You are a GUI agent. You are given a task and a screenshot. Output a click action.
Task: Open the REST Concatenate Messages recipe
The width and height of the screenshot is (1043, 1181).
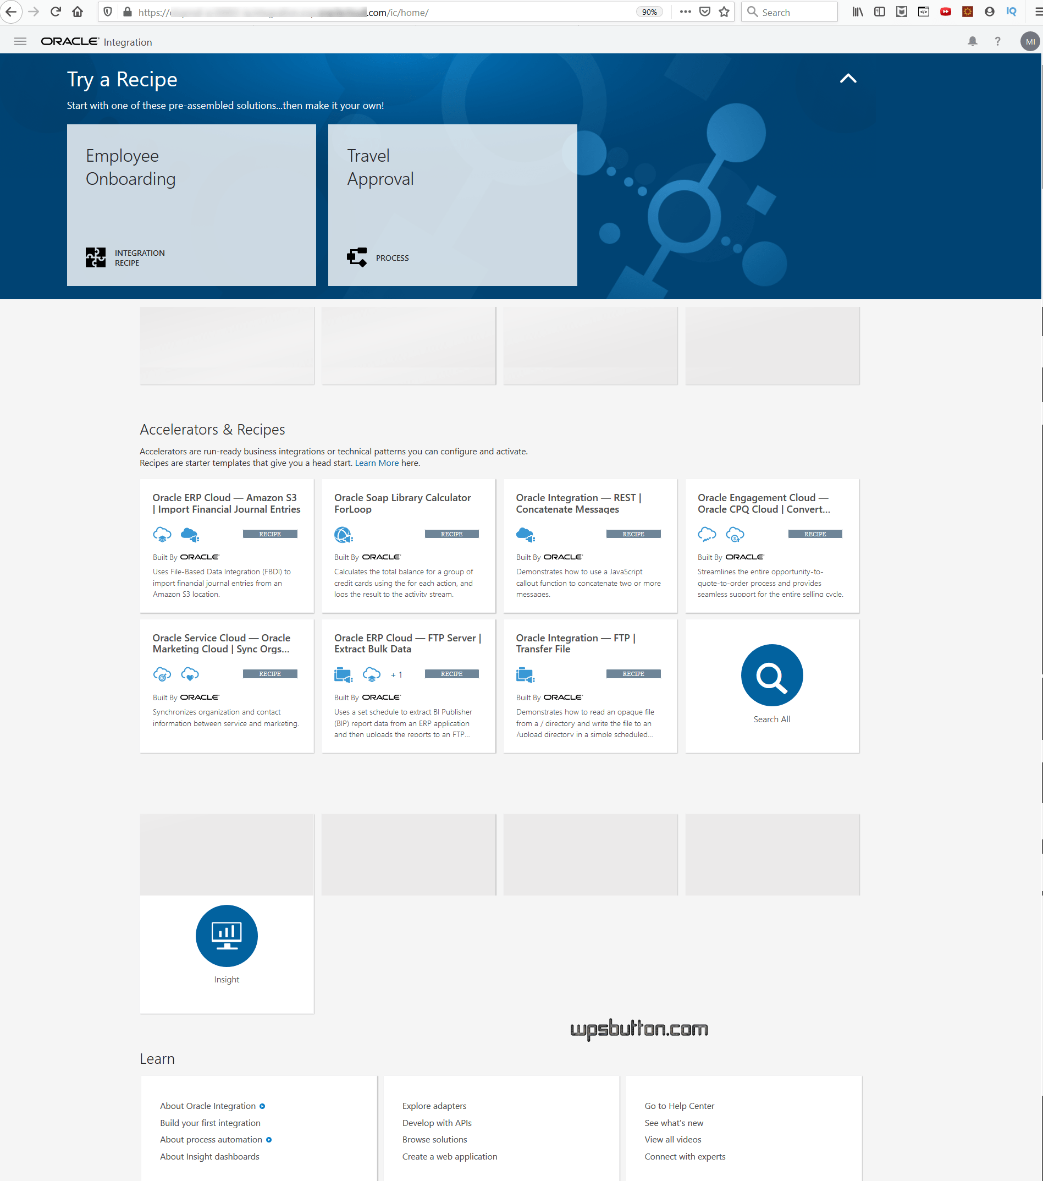click(590, 546)
